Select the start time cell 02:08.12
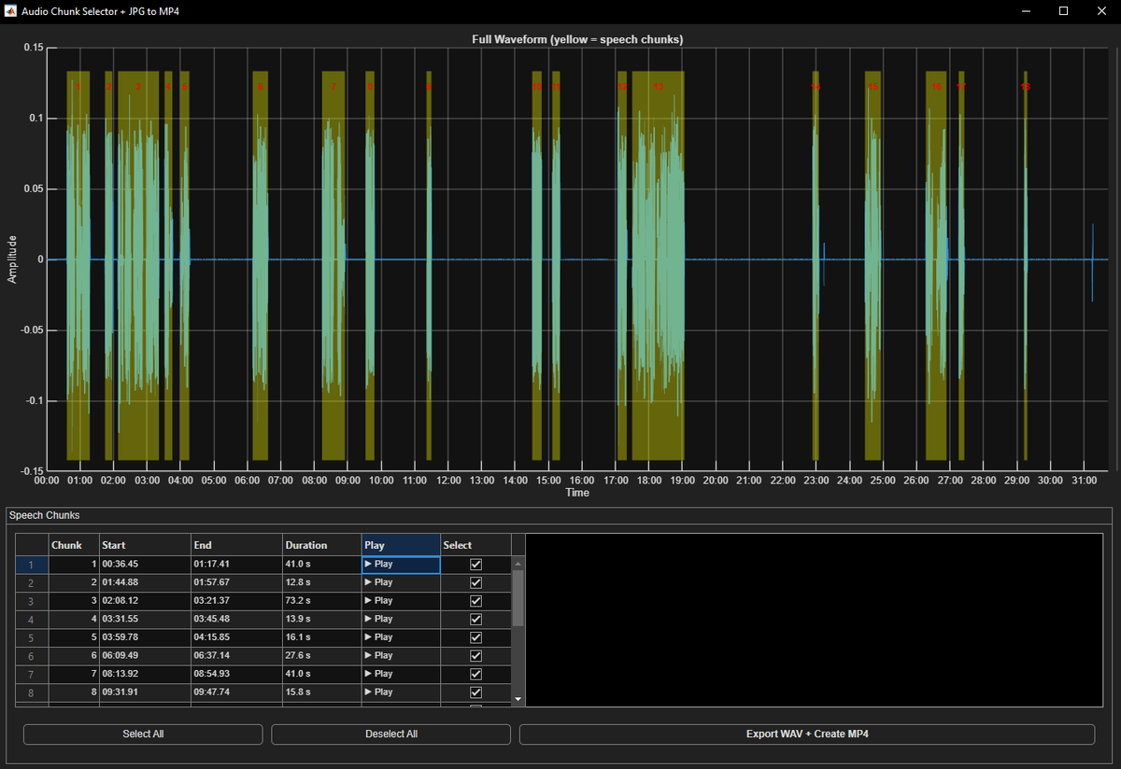The image size is (1121, 769). click(x=145, y=601)
